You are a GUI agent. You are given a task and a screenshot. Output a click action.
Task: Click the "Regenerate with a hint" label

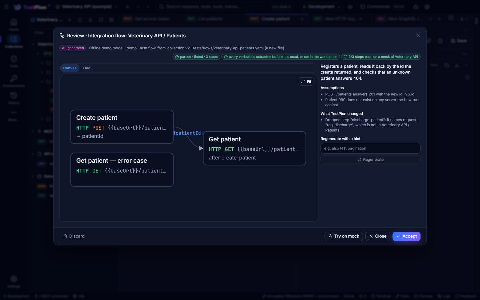click(x=340, y=139)
